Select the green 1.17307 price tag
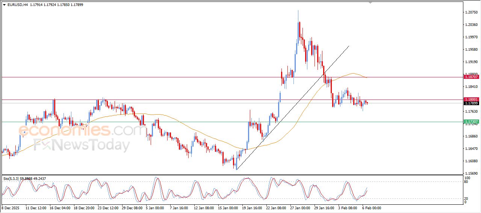 pyautogui.click(x=471, y=122)
